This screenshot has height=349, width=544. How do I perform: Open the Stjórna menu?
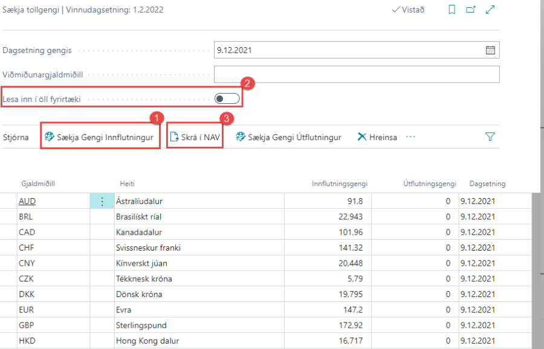click(x=16, y=137)
